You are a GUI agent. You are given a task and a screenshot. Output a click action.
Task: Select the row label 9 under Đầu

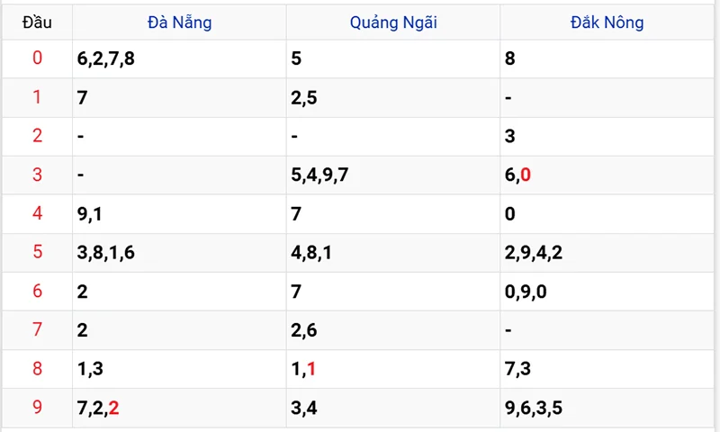tap(37, 408)
